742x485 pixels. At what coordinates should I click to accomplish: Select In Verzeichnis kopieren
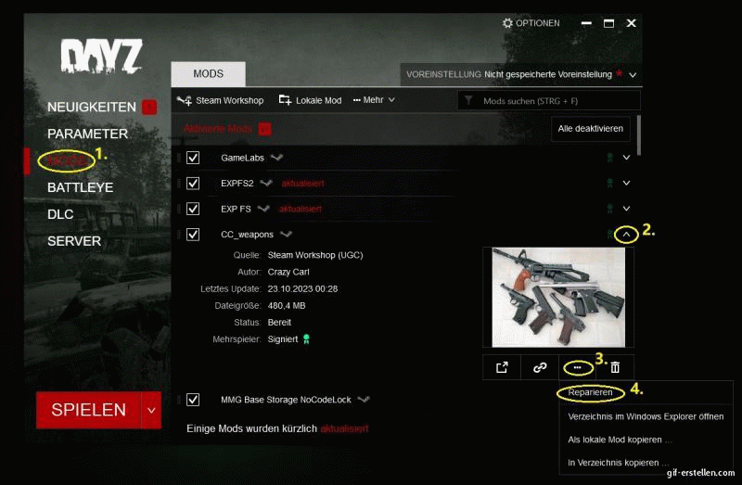click(619, 463)
